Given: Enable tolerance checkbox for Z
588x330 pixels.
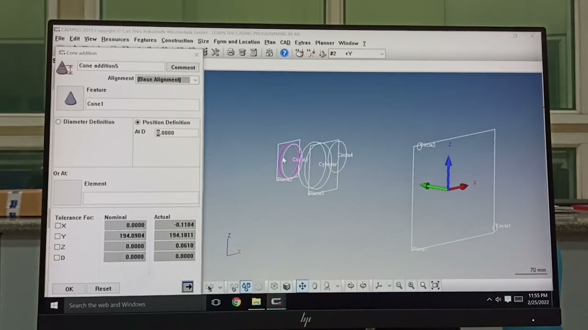Looking at the screenshot, I should click(58, 247).
